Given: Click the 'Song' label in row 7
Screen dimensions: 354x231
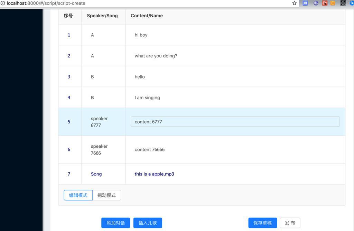Looking at the screenshot, I should click(x=96, y=174).
